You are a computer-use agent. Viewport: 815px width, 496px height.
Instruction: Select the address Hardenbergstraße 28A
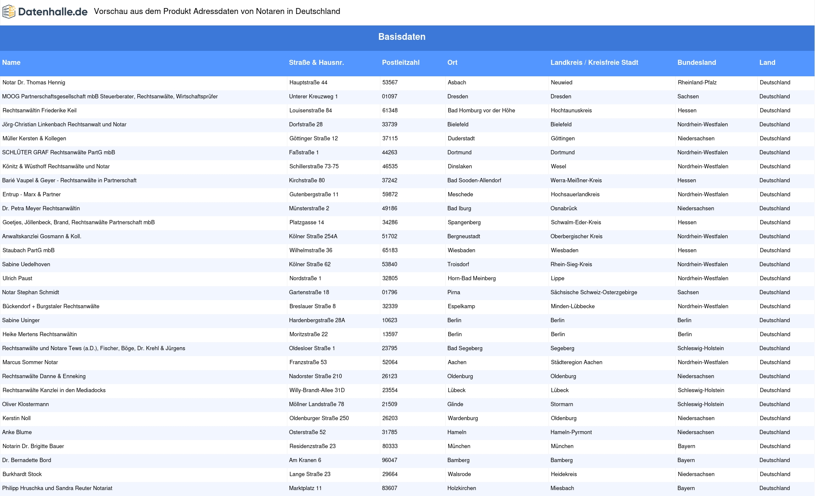pyautogui.click(x=317, y=320)
